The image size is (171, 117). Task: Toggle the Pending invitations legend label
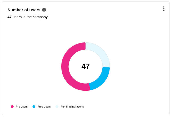click(72, 107)
